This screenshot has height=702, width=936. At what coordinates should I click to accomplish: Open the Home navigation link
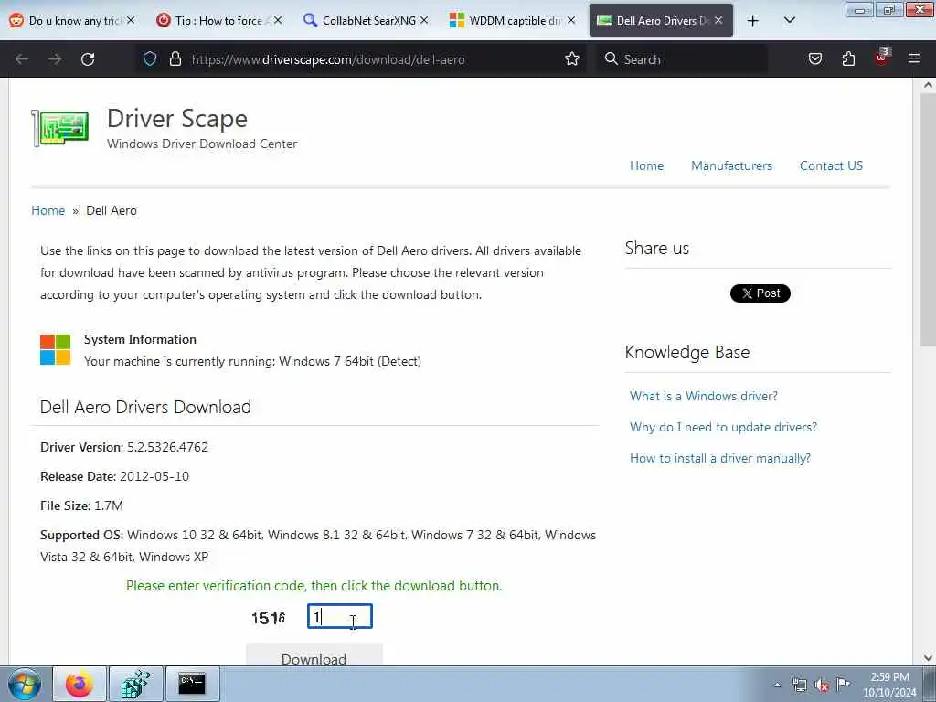pos(646,166)
